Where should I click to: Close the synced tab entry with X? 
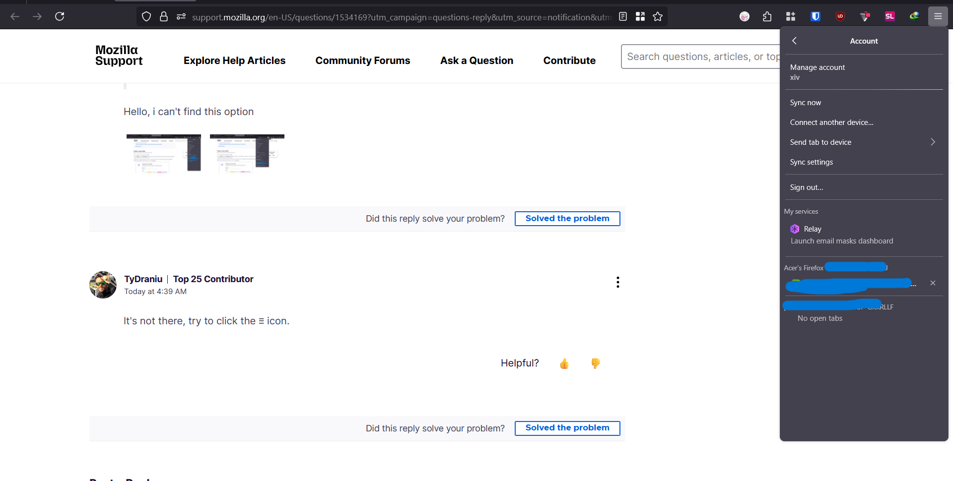[x=933, y=283]
